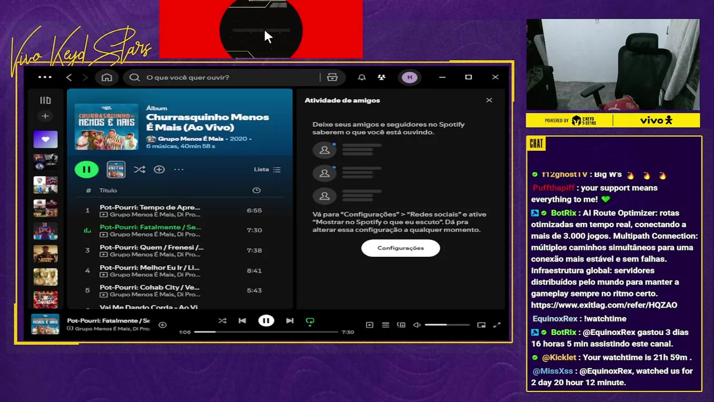
Task: Adjust the volume slider
Action: click(447, 325)
